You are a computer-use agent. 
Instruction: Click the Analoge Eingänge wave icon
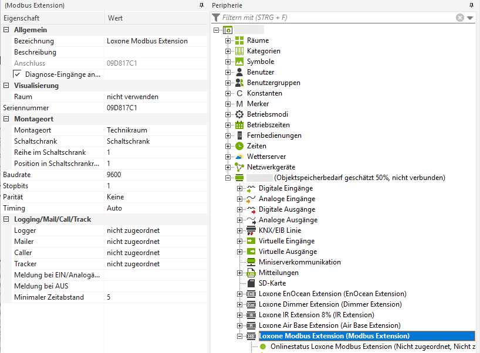click(251, 199)
